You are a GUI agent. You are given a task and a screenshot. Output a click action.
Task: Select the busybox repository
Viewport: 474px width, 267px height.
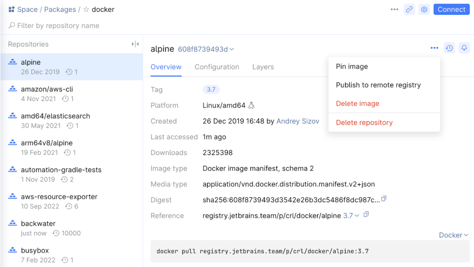72,255
